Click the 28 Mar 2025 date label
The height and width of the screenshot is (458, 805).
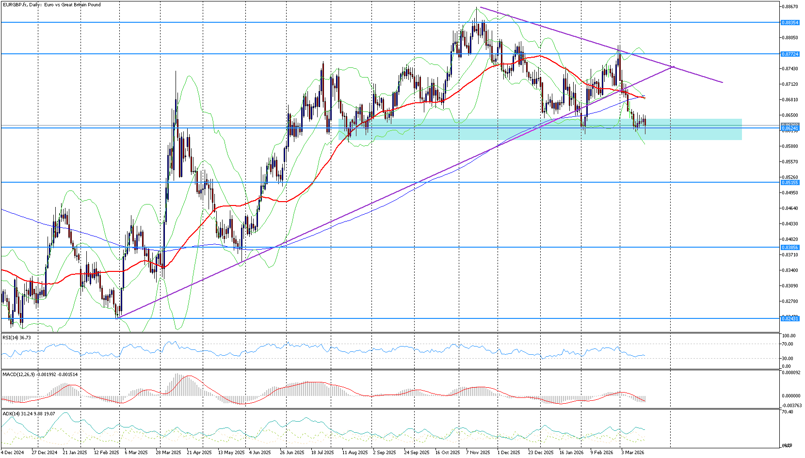coord(168,453)
